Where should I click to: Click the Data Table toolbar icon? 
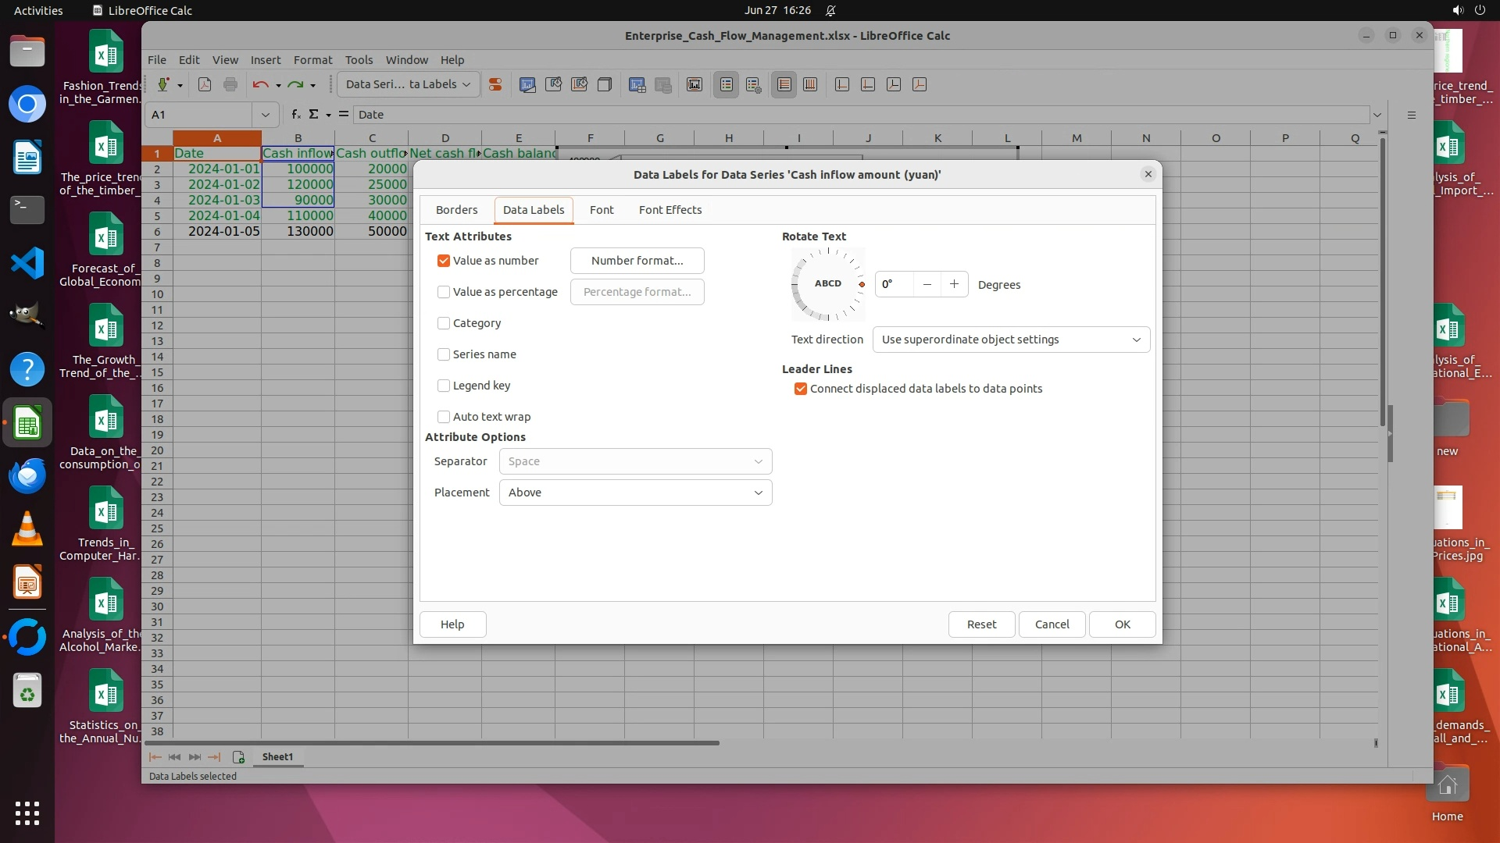637,84
